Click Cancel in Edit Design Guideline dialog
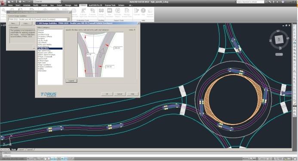Viewport: 298px width, 161px height. (x=120, y=94)
